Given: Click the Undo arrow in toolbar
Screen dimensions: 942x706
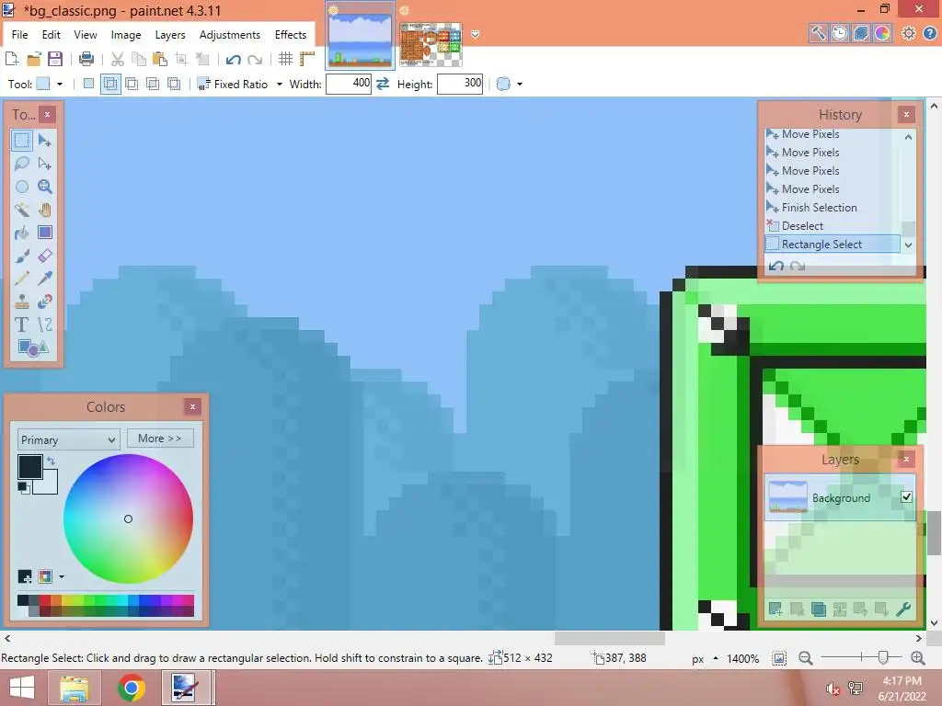Looking at the screenshot, I should (x=233, y=59).
